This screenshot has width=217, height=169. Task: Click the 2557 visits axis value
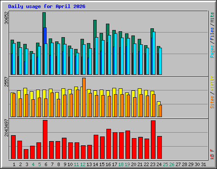(6, 82)
